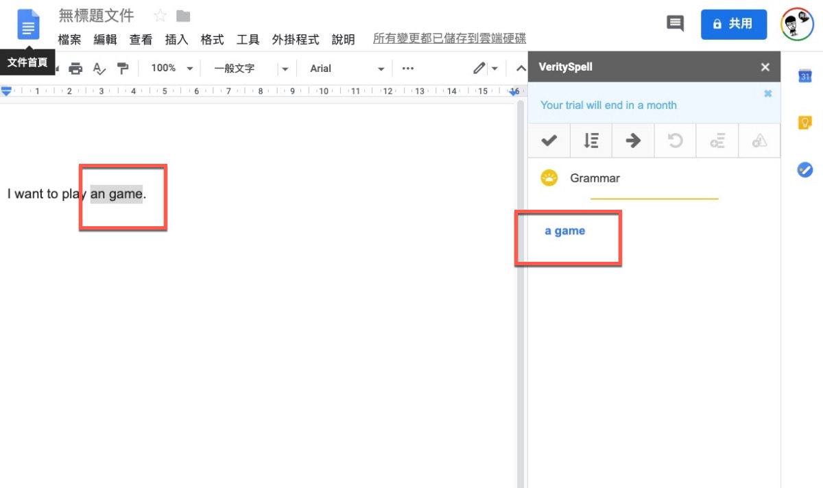
Task: Hide menus with the up chevron
Action: point(520,68)
